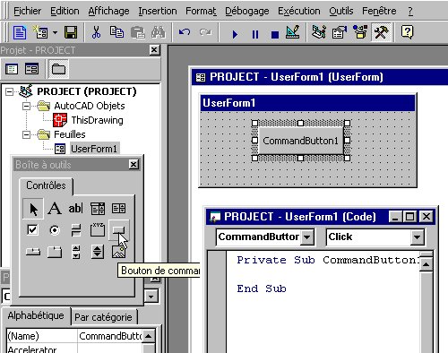Select the Image control in Toolbox
The width and height of the screenshot is (448, 353).
118,252
